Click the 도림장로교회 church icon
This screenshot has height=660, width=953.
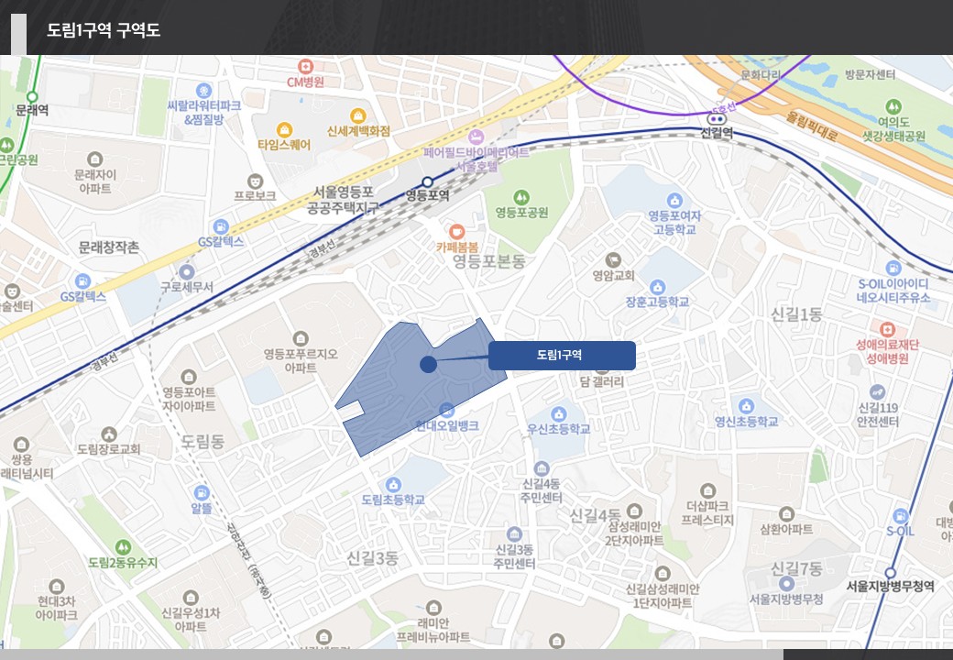point(109,434)
